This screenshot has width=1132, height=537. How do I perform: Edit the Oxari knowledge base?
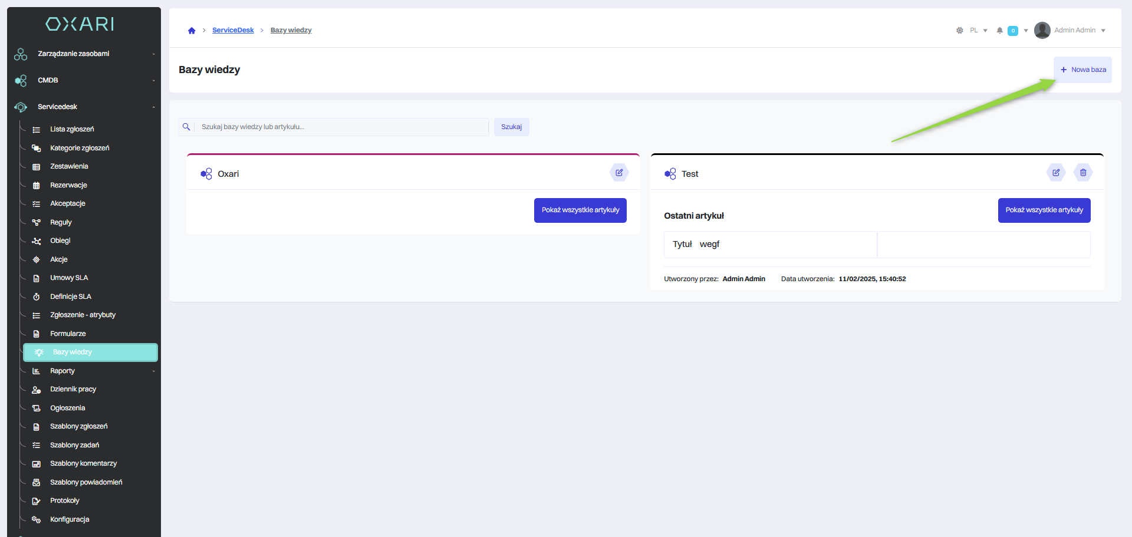pyautogui.click(x=619, y=173)
